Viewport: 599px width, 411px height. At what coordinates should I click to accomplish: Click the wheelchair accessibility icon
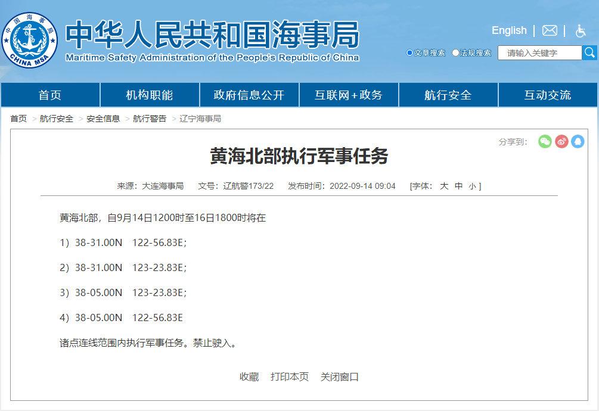(x=581, y=30)
